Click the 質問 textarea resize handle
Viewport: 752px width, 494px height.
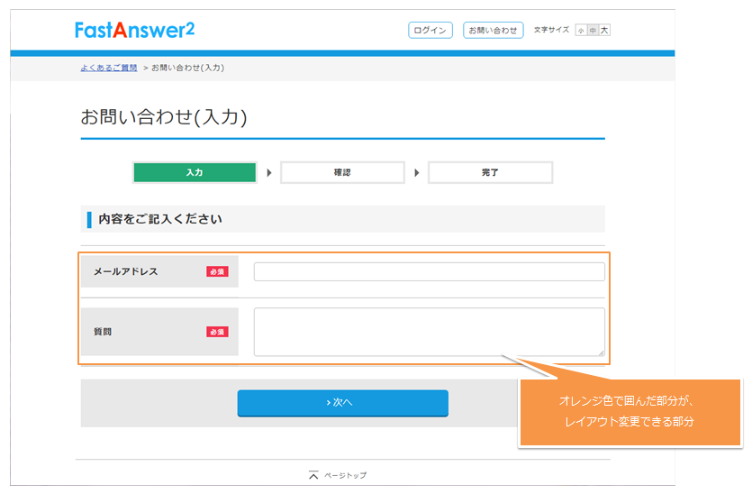602,352
